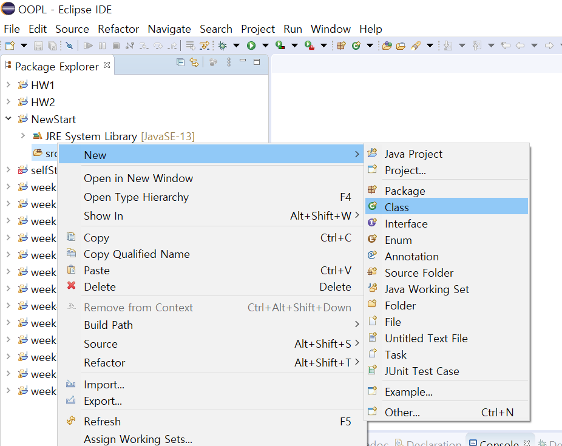Click the Suspend debug toolbar icon
This screenshot has height=446, width=562.
coord(102,46)
